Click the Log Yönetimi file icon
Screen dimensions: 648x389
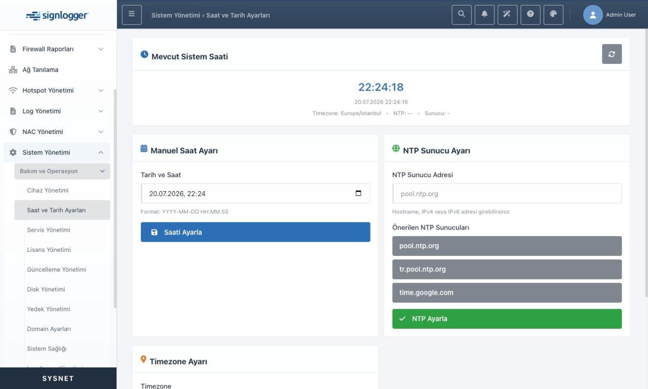13,111
